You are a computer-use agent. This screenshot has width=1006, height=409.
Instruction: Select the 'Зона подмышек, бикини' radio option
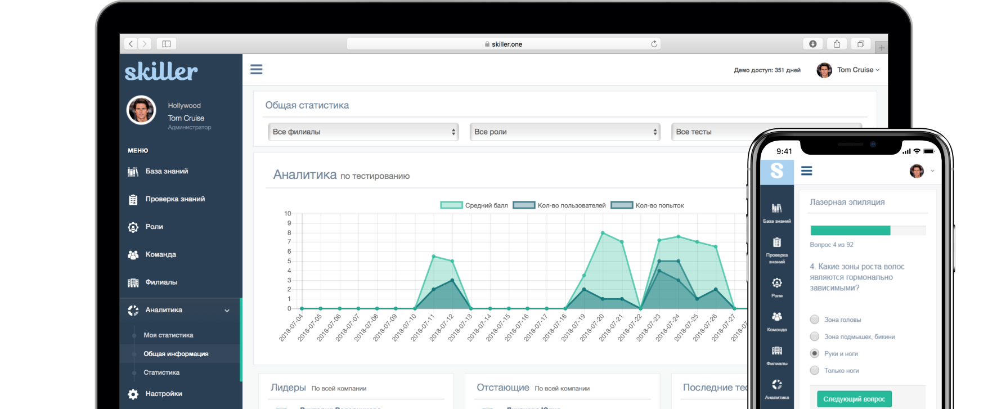pos(814,336)
